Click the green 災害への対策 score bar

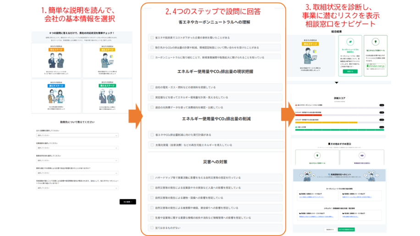340,130
